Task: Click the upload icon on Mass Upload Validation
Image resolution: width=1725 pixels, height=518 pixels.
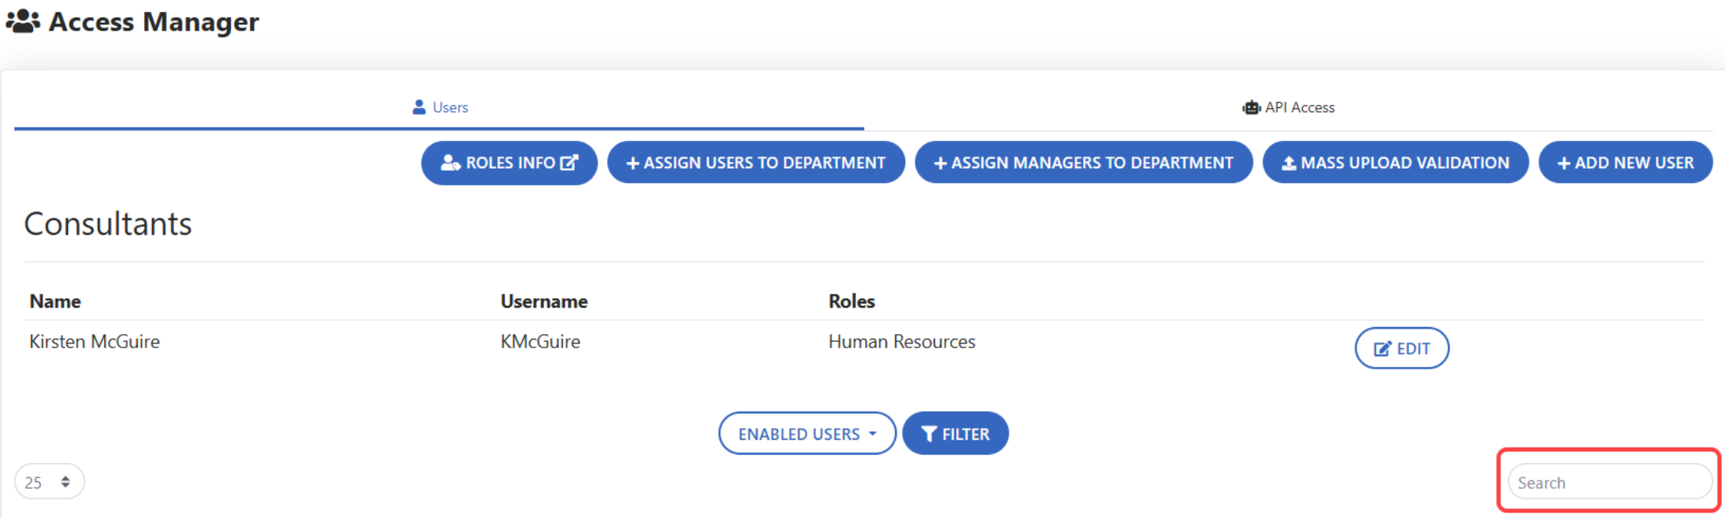Action: pyautogui.click(x=1288, y=164)
